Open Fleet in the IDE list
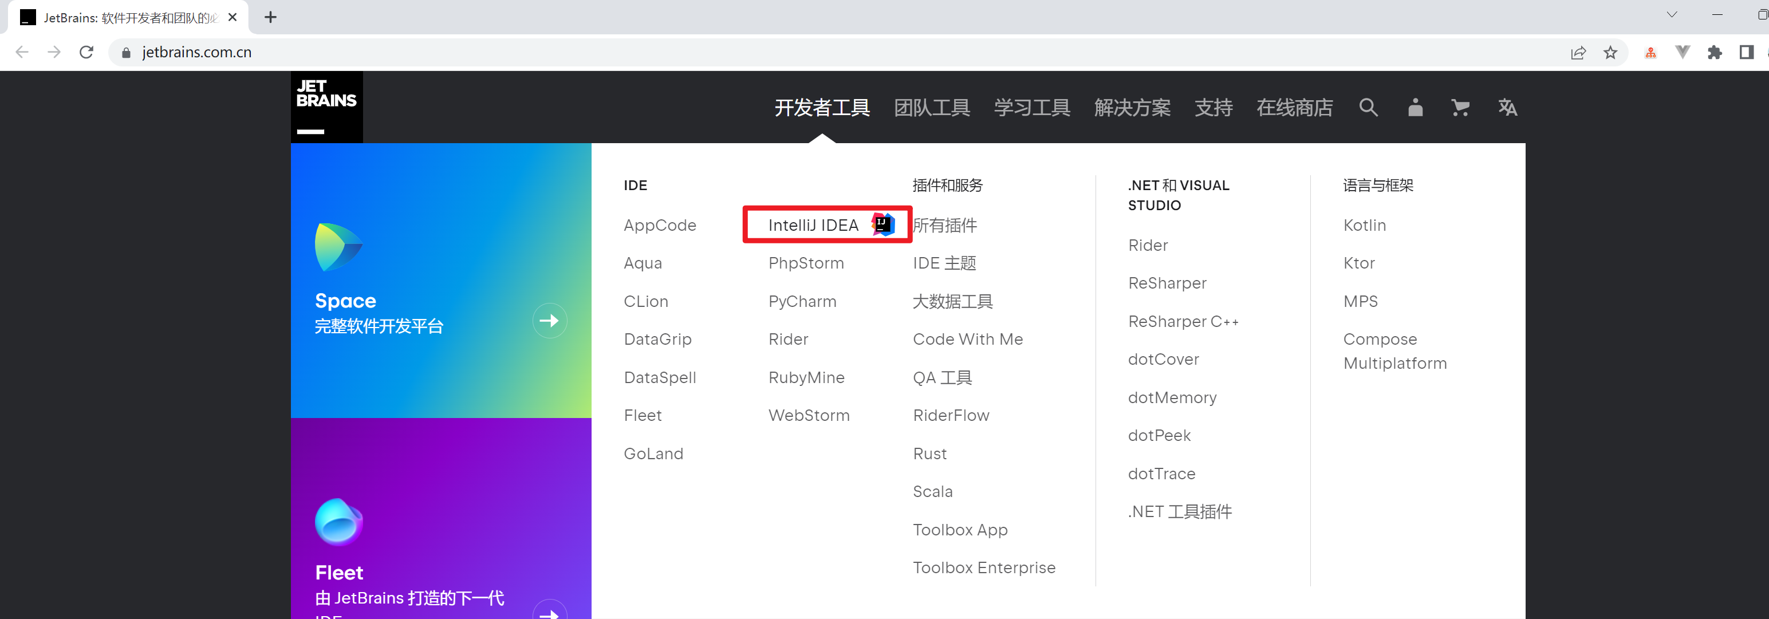The image size is (1769, 619). coord(643,415)
